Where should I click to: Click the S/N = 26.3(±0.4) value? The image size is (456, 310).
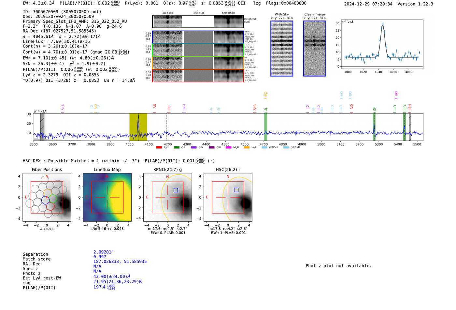pos(43,63)
